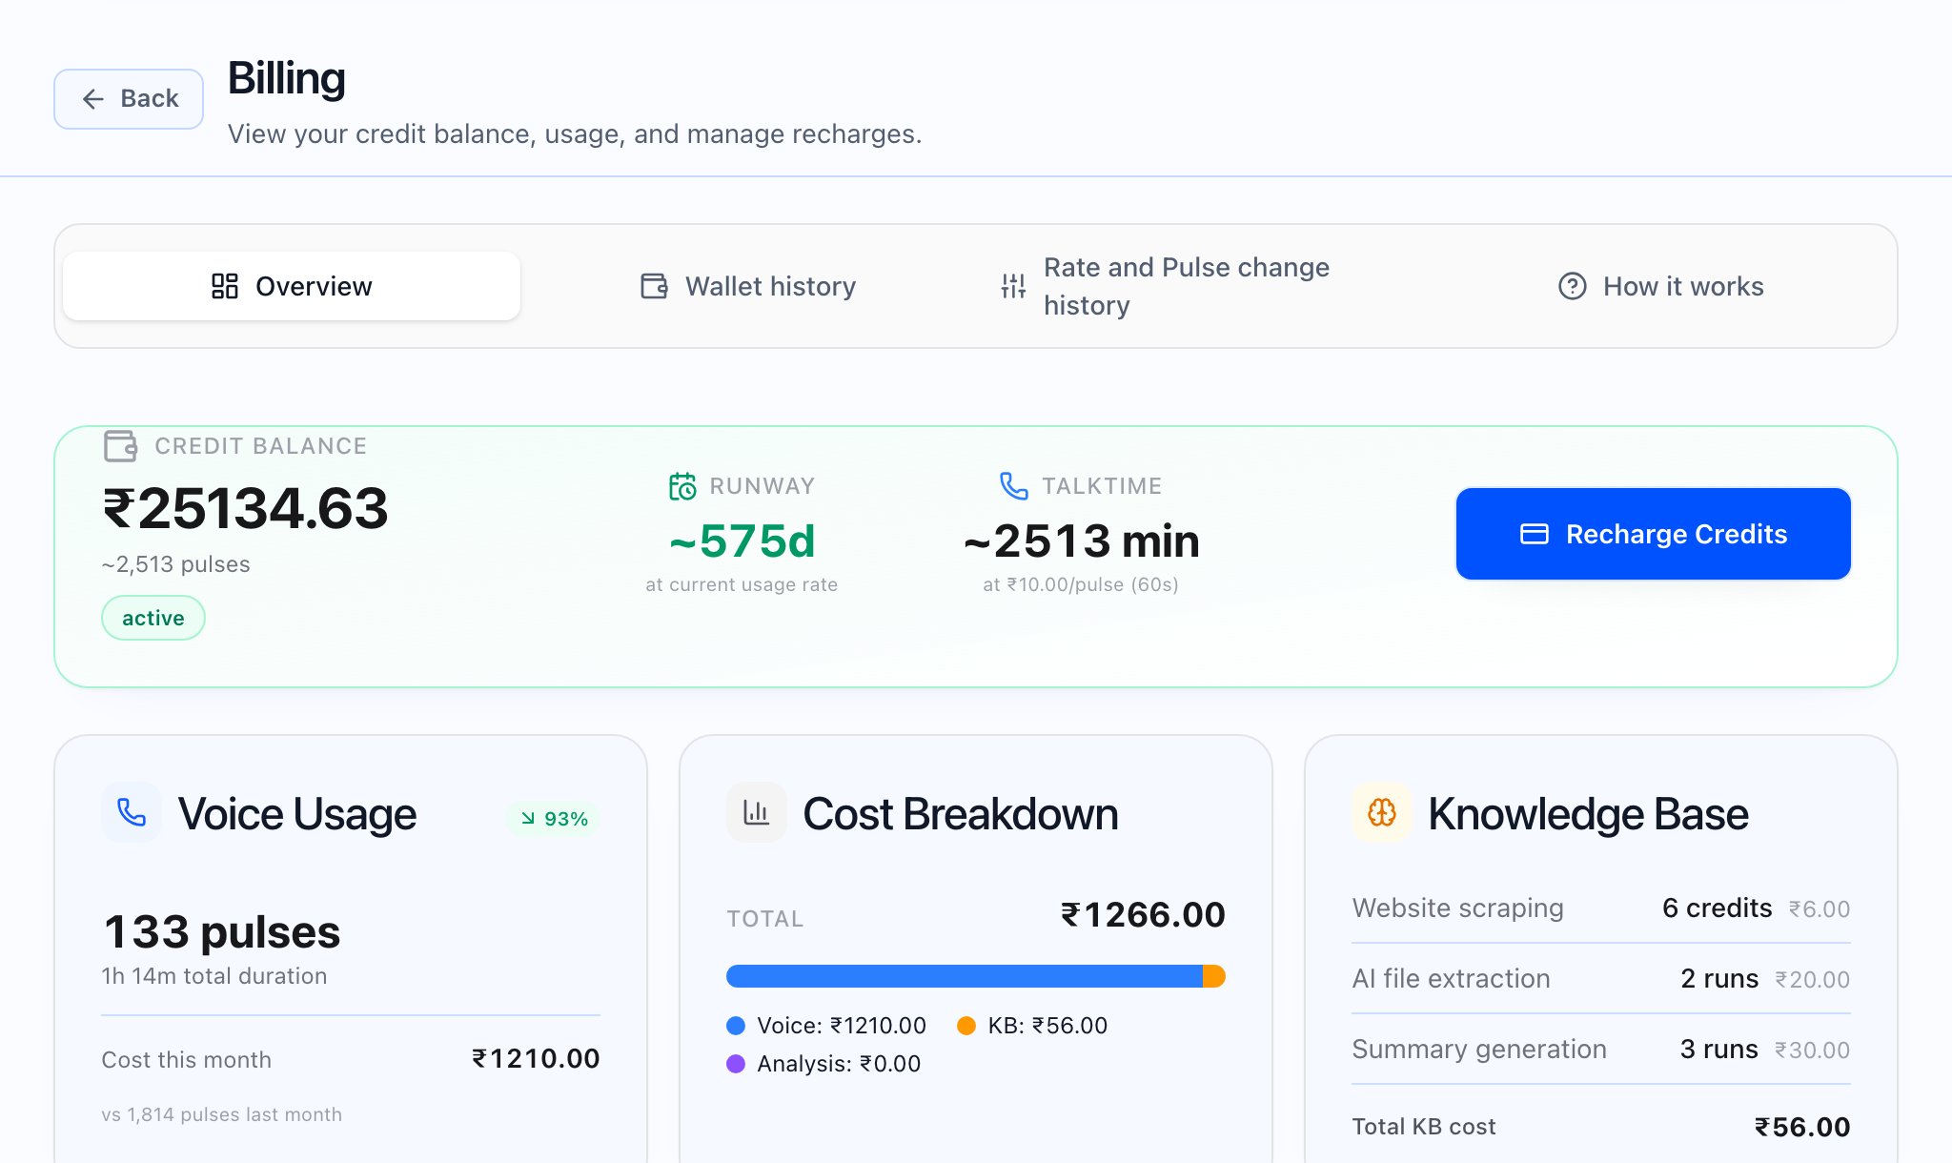Click the Cost Breakdown card title
Image resolution: width=1952 pixels, height=1163 pixels.
point(961,814)
